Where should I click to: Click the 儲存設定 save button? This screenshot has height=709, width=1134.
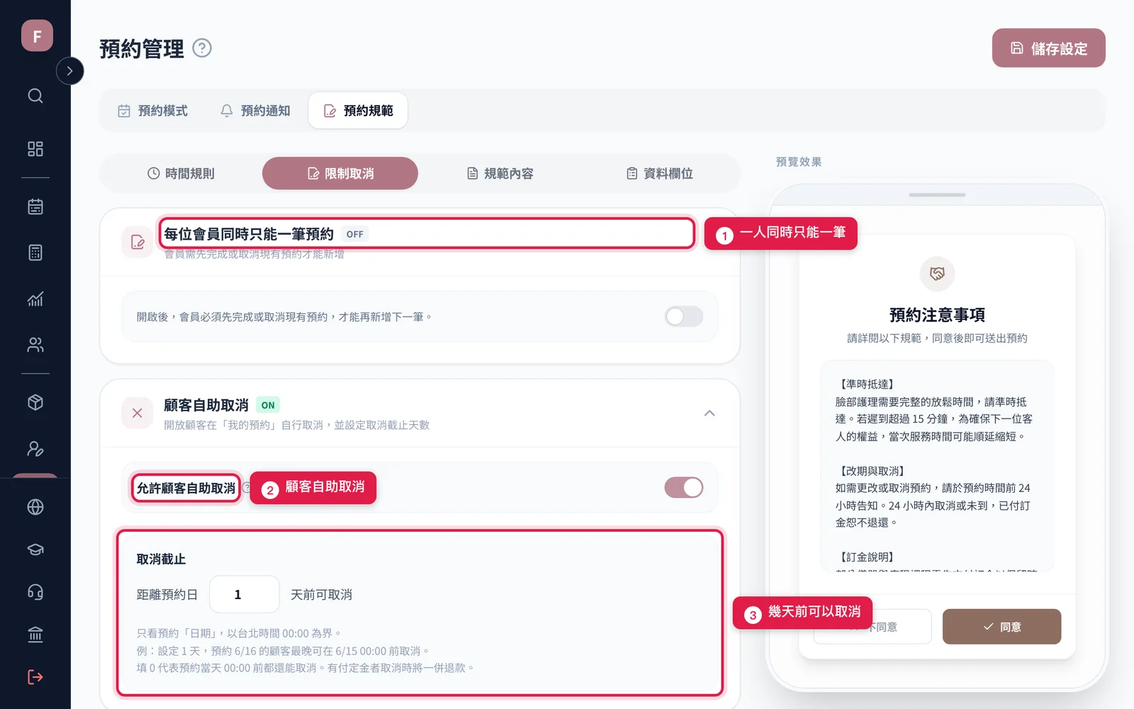[x=1048, y=48]
